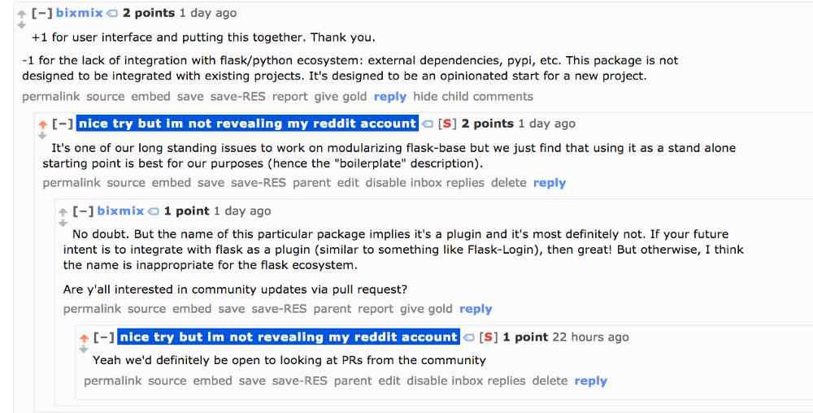Upvote the "boilerplate" description reply
The height and width of the screenshot is (413, 813).
[42, 124]
